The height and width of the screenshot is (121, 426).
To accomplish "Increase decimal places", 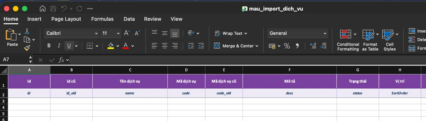I will (313, 46).
